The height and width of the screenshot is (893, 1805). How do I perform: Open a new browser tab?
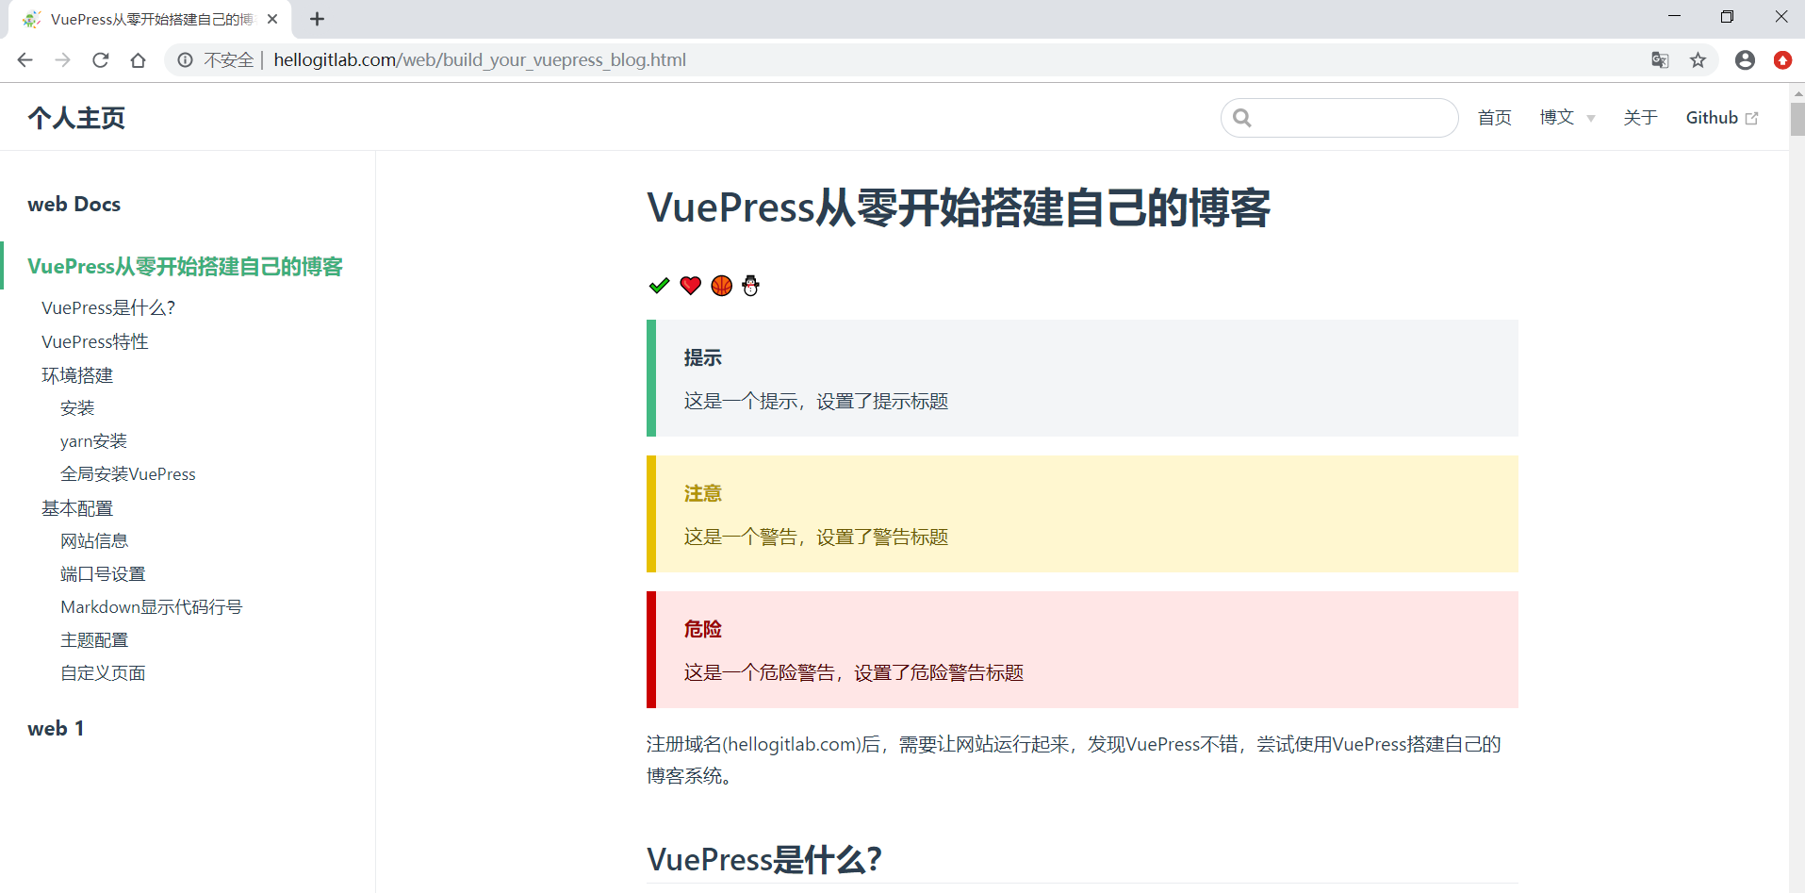coord(318,19)
